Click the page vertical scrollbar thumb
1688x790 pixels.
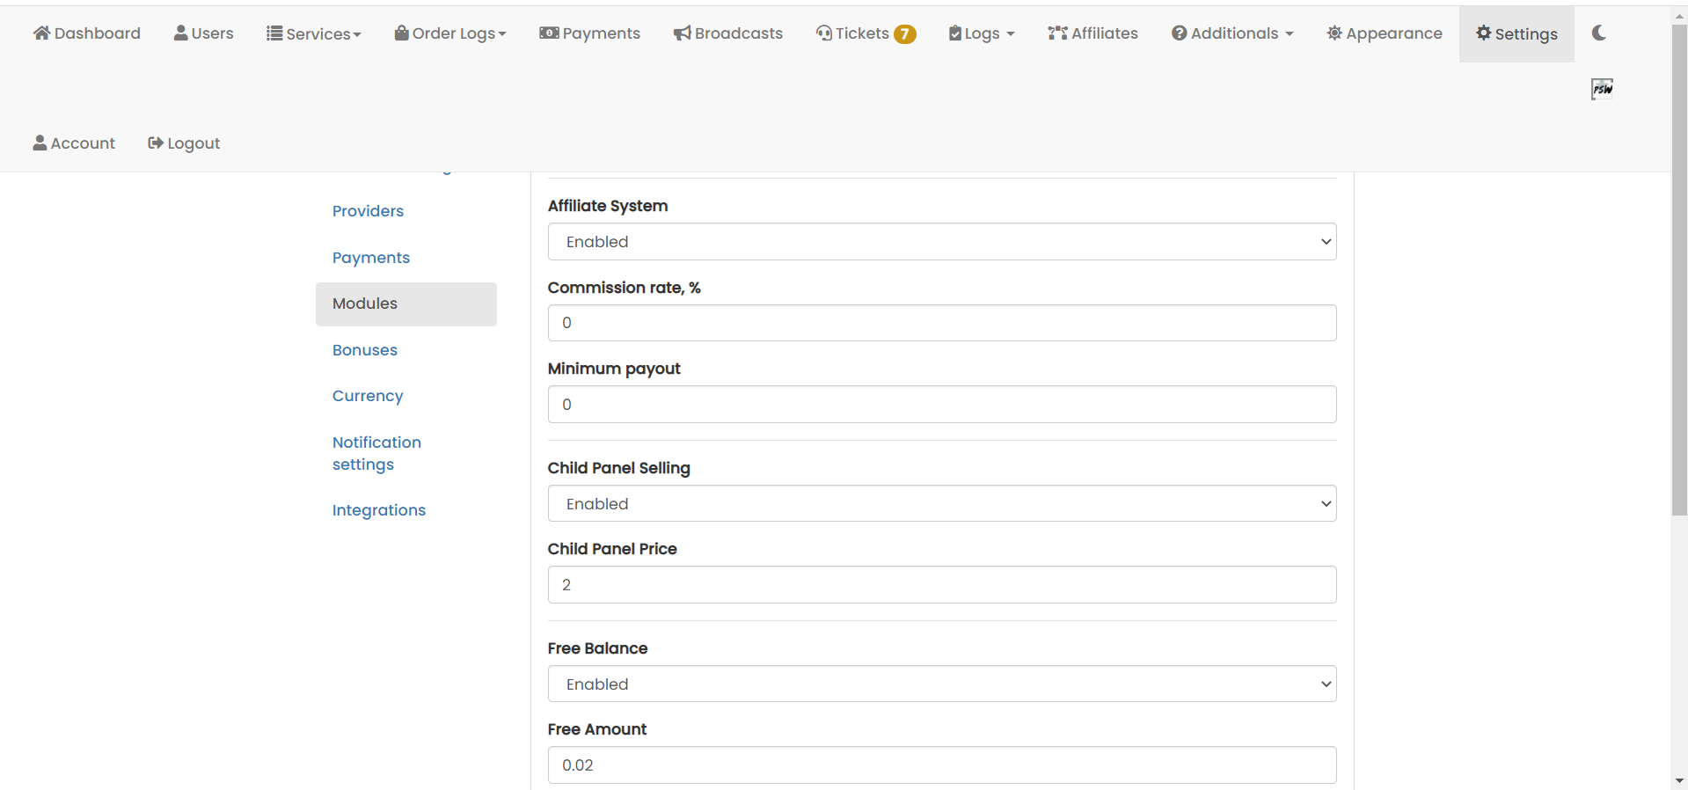(1679, 268)
